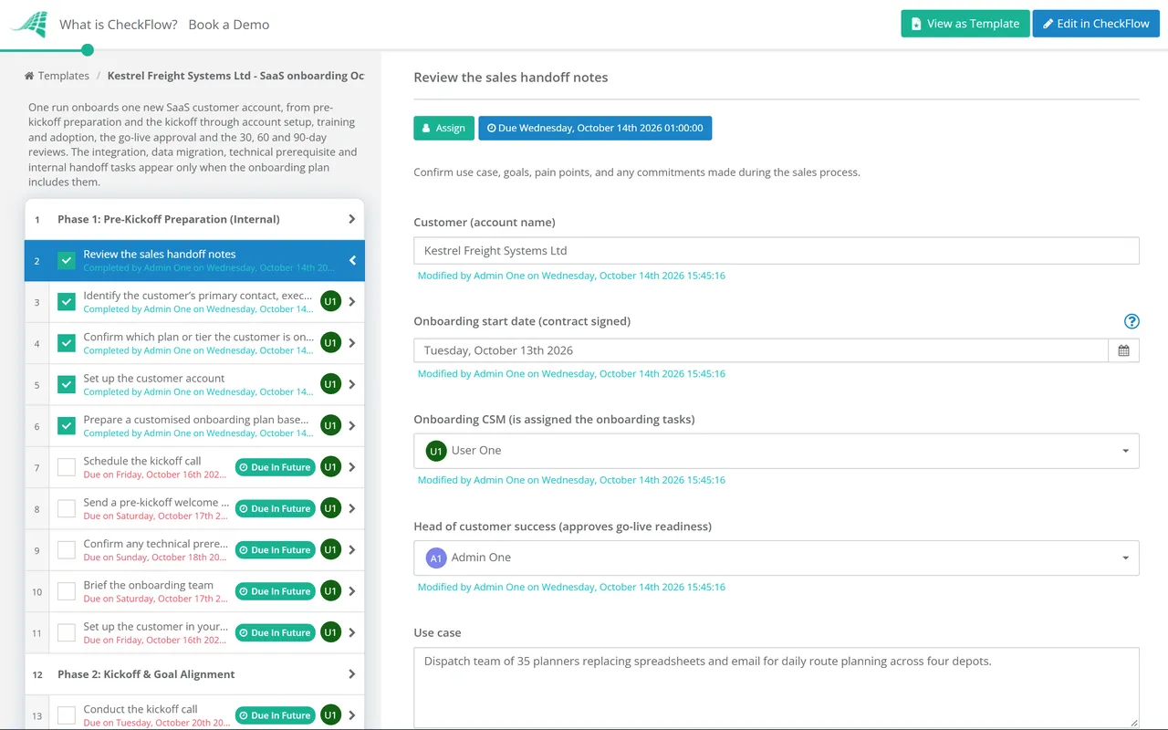Click U1 avatar on Conduct the kickoff call

click(x=330, y=715)
